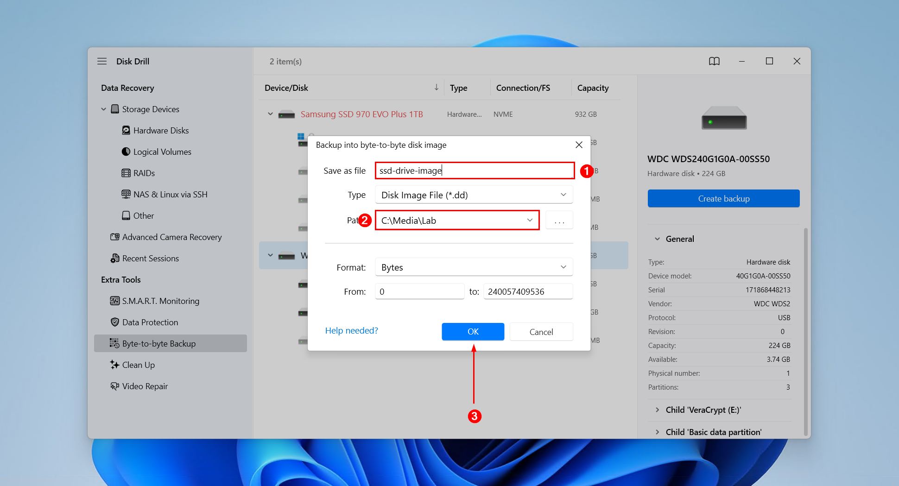Image resolution: width=899 pixels, height=486 pixels.
Task: Select Samsung SSD 970 EVO Plus 1TB name
Action: click(x=361, y=114)
